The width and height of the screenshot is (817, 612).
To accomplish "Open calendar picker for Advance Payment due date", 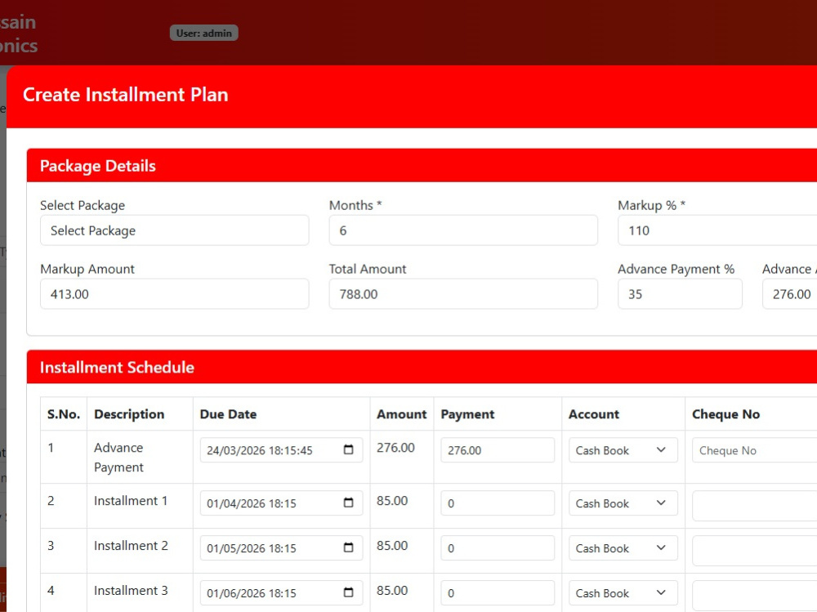I will (x=349, y=449).
